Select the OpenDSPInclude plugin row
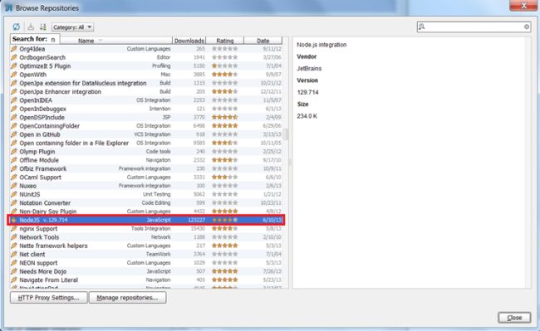 [146, 117]
